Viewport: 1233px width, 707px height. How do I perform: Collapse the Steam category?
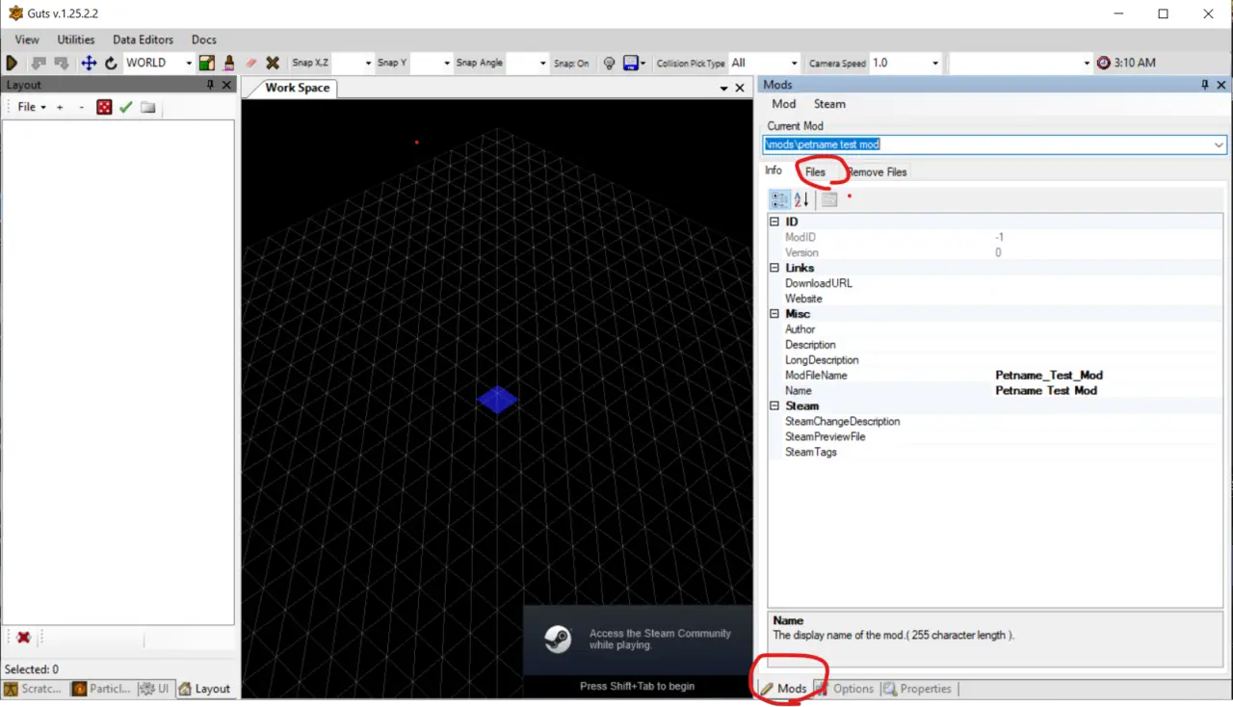(774, 406)
